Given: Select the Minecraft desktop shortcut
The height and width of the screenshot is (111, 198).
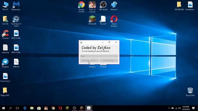Looking at the screenshot, I should (92, 20).
